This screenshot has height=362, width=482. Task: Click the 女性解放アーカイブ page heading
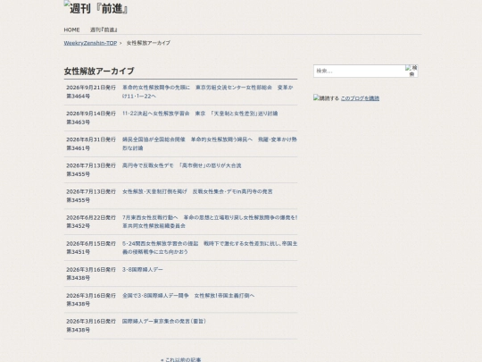[99, 72]
